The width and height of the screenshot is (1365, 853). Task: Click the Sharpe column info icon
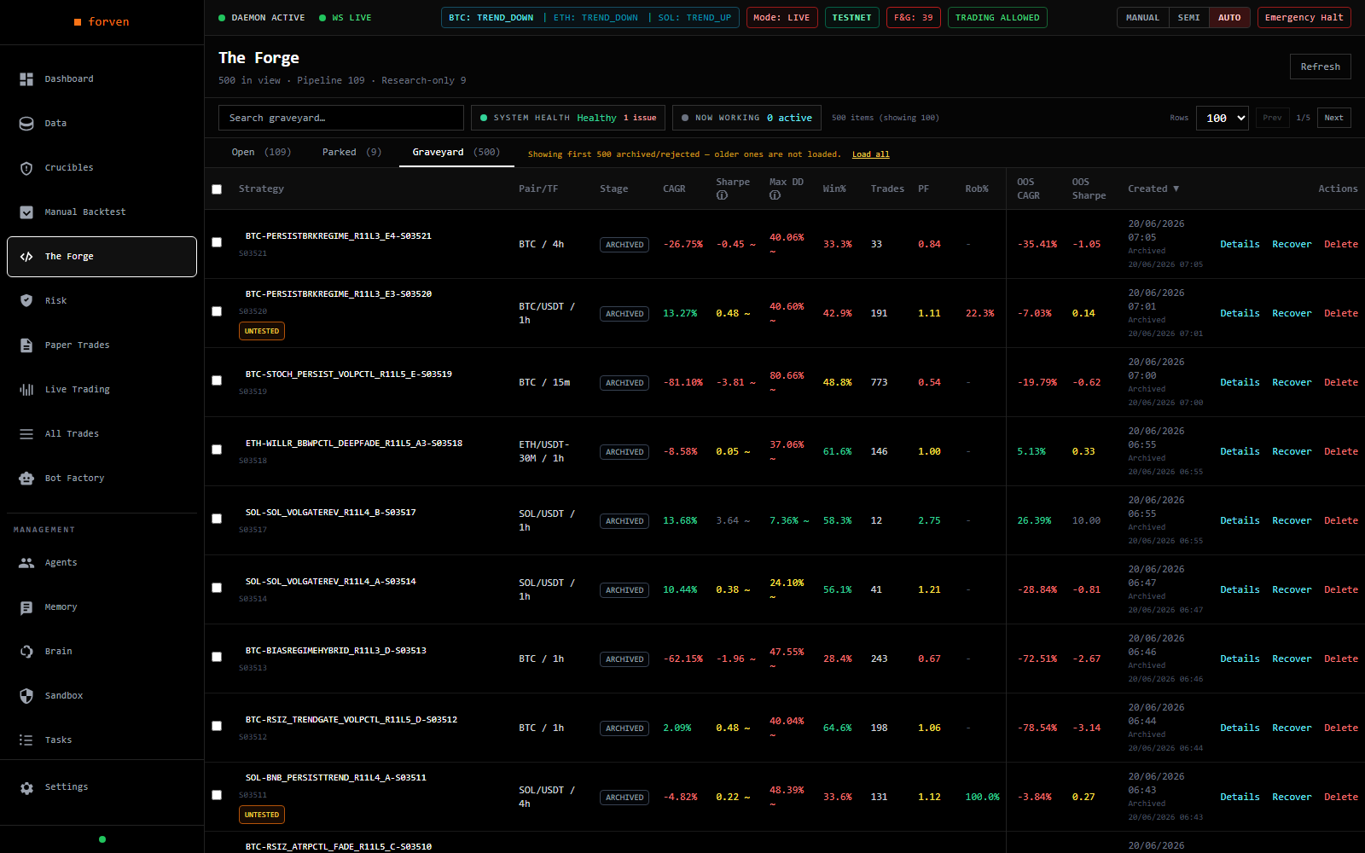tap(722, 195)
